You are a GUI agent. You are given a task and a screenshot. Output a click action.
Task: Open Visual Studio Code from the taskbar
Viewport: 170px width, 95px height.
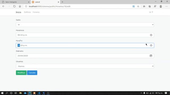[39, 93]
